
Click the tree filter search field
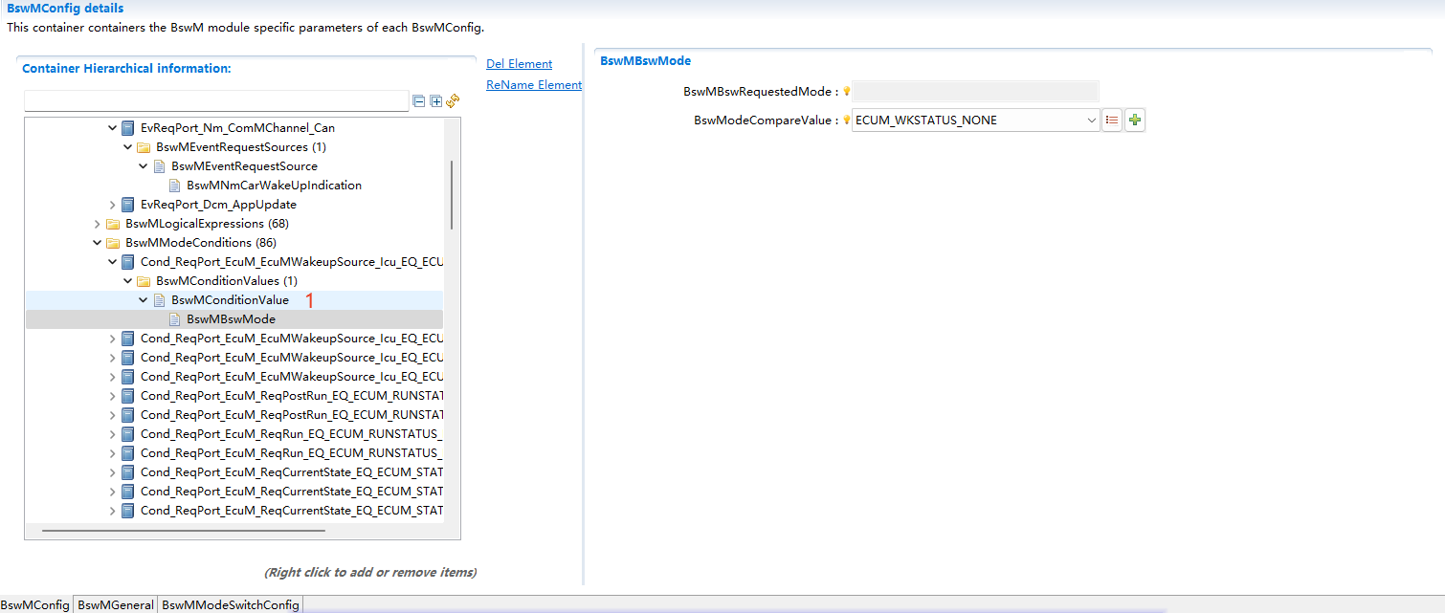[x=216, y=101]
